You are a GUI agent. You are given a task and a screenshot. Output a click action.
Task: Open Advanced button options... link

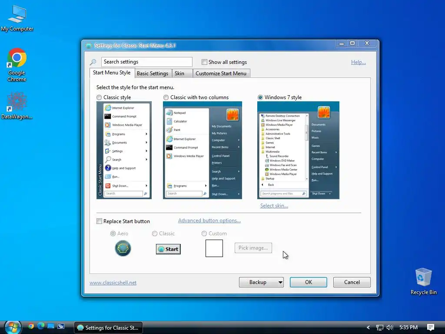(x=209, y=220)
